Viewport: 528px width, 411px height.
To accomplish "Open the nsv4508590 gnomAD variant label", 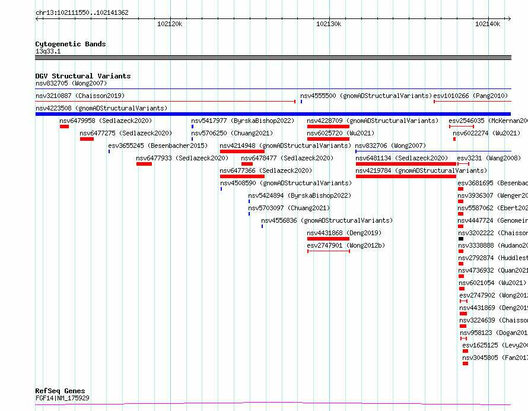I will (286, 183).
